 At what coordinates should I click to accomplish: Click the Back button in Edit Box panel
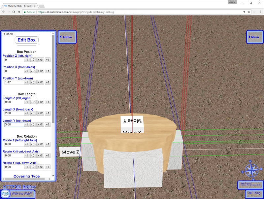(x=8, y=34)
